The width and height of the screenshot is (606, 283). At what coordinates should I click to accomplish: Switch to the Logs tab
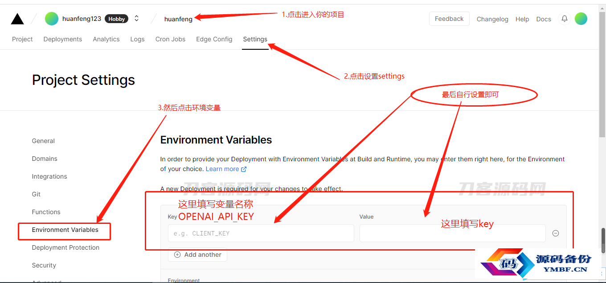point(137,39)
